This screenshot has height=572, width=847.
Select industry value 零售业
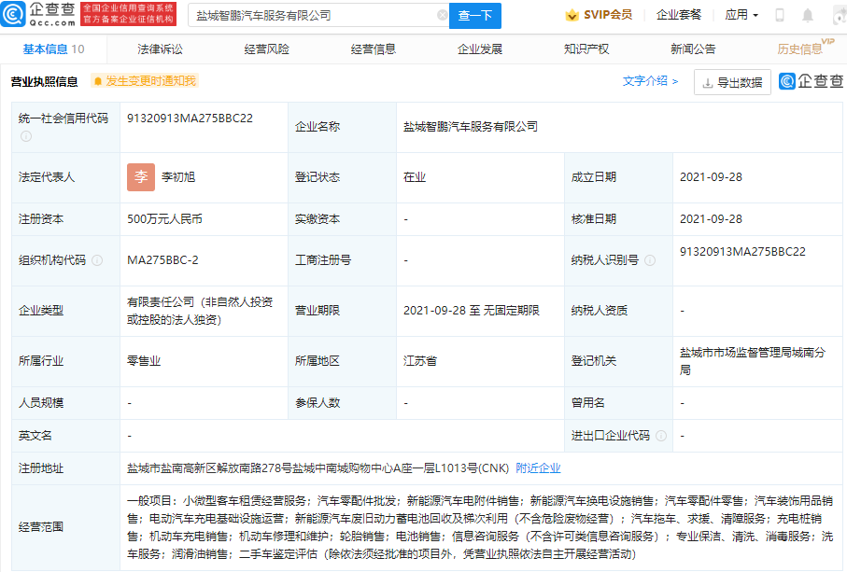click(x=144, y=361)
